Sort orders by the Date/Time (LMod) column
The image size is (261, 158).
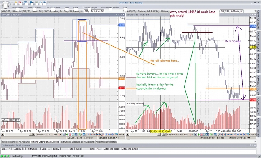coord(130,149)
